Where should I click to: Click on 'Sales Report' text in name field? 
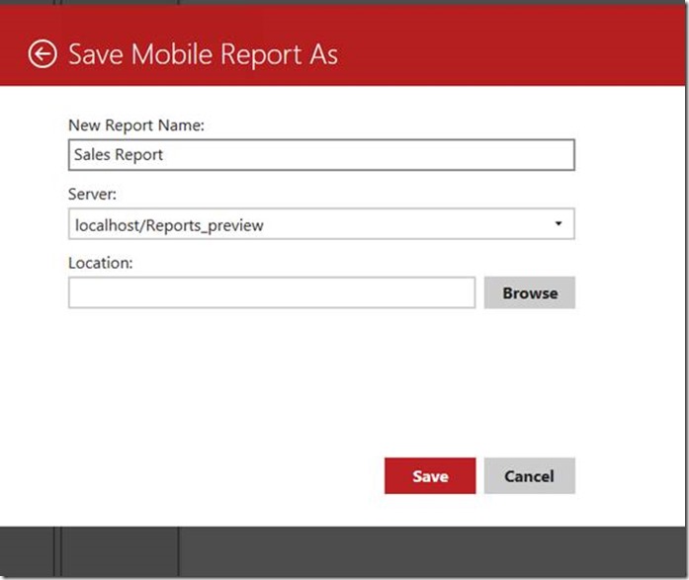[119, 155]
